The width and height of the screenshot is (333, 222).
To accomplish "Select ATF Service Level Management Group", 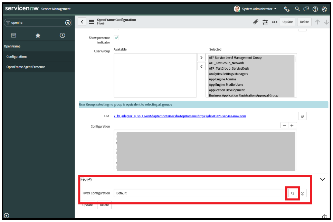I will [x=235, y=58].
